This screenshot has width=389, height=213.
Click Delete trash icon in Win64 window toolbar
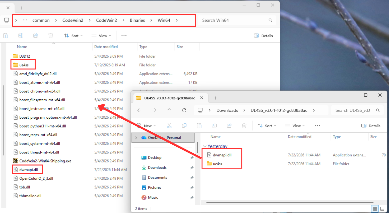point(51,36)
